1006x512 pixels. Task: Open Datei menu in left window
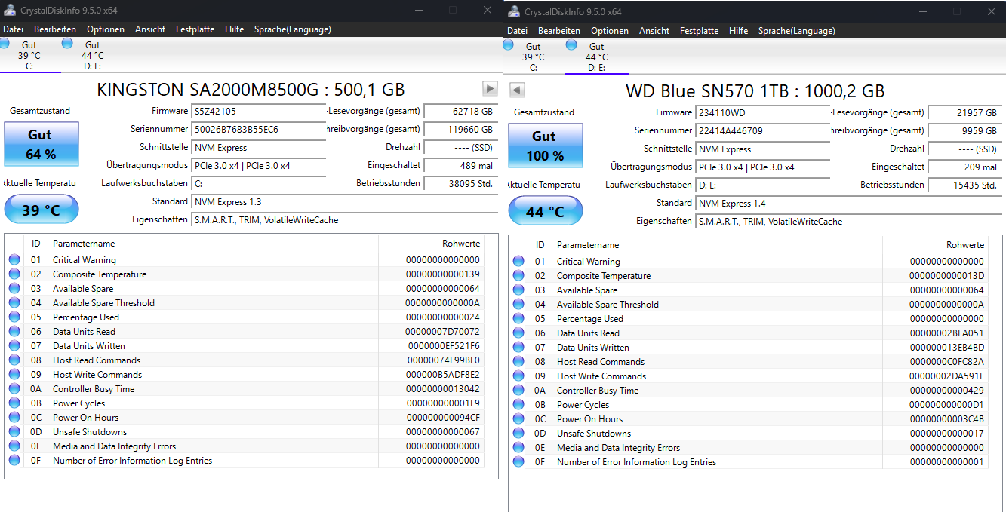(x=14, y=29)
